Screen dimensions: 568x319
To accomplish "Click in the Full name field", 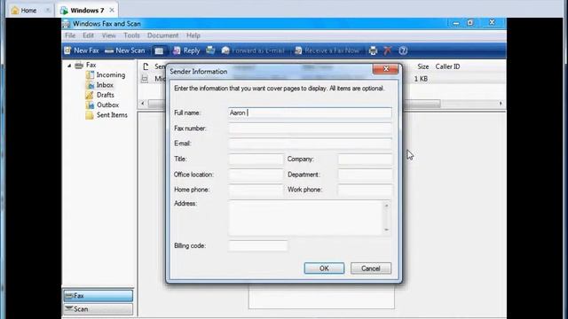I will tap(310, 113).
